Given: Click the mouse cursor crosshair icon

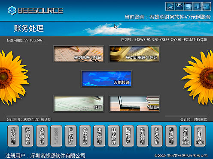Looking at the screenshot, I should tap(197, 6).
